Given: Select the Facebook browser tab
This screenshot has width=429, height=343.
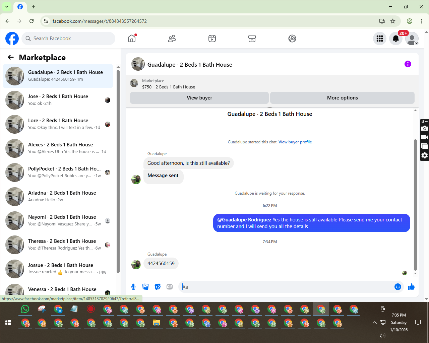Looking at the screenshot, I should 20,7.
